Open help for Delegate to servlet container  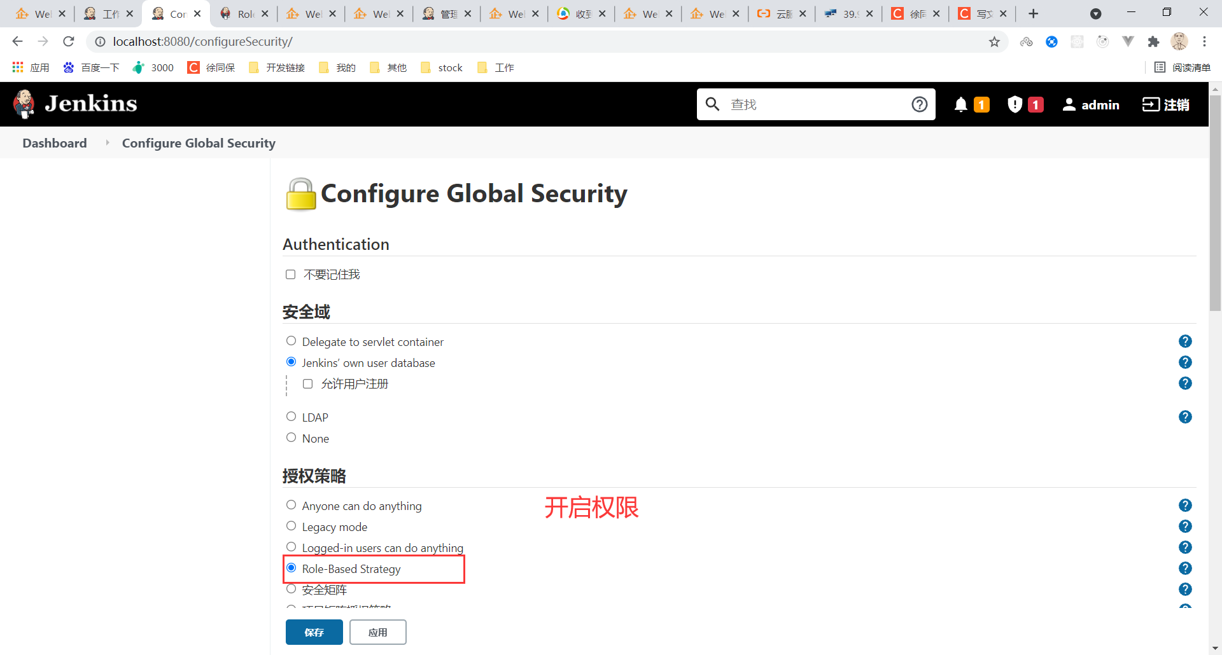(1185, 341)
